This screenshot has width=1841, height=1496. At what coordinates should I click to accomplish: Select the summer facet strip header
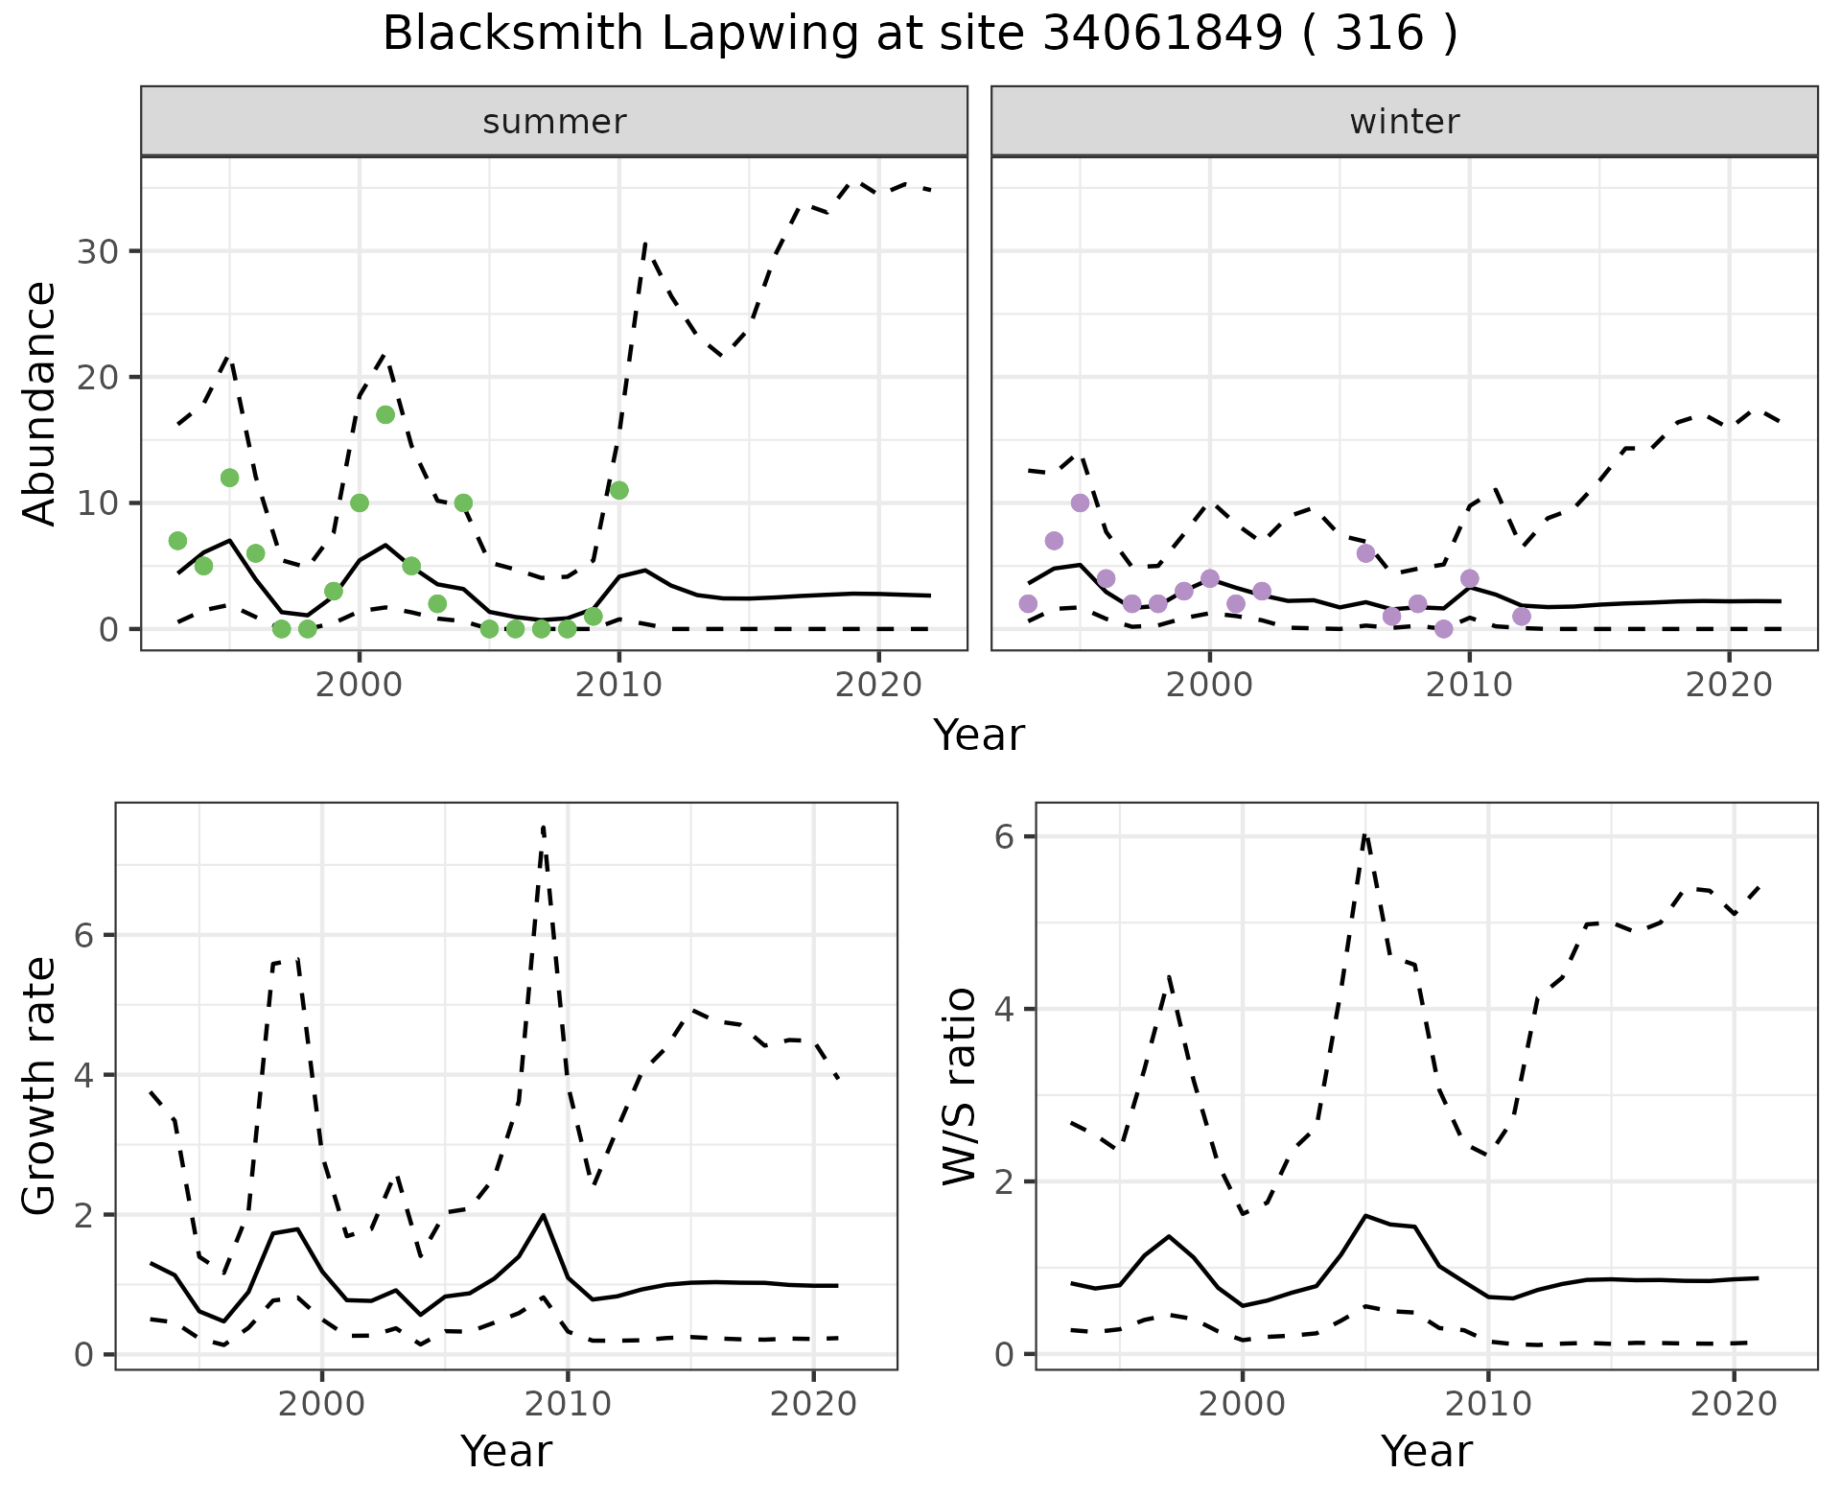click(x=554, y=122)
